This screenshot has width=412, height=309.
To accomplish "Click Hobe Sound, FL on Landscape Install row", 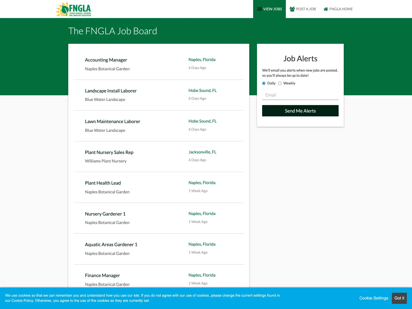I will [203, 90].
